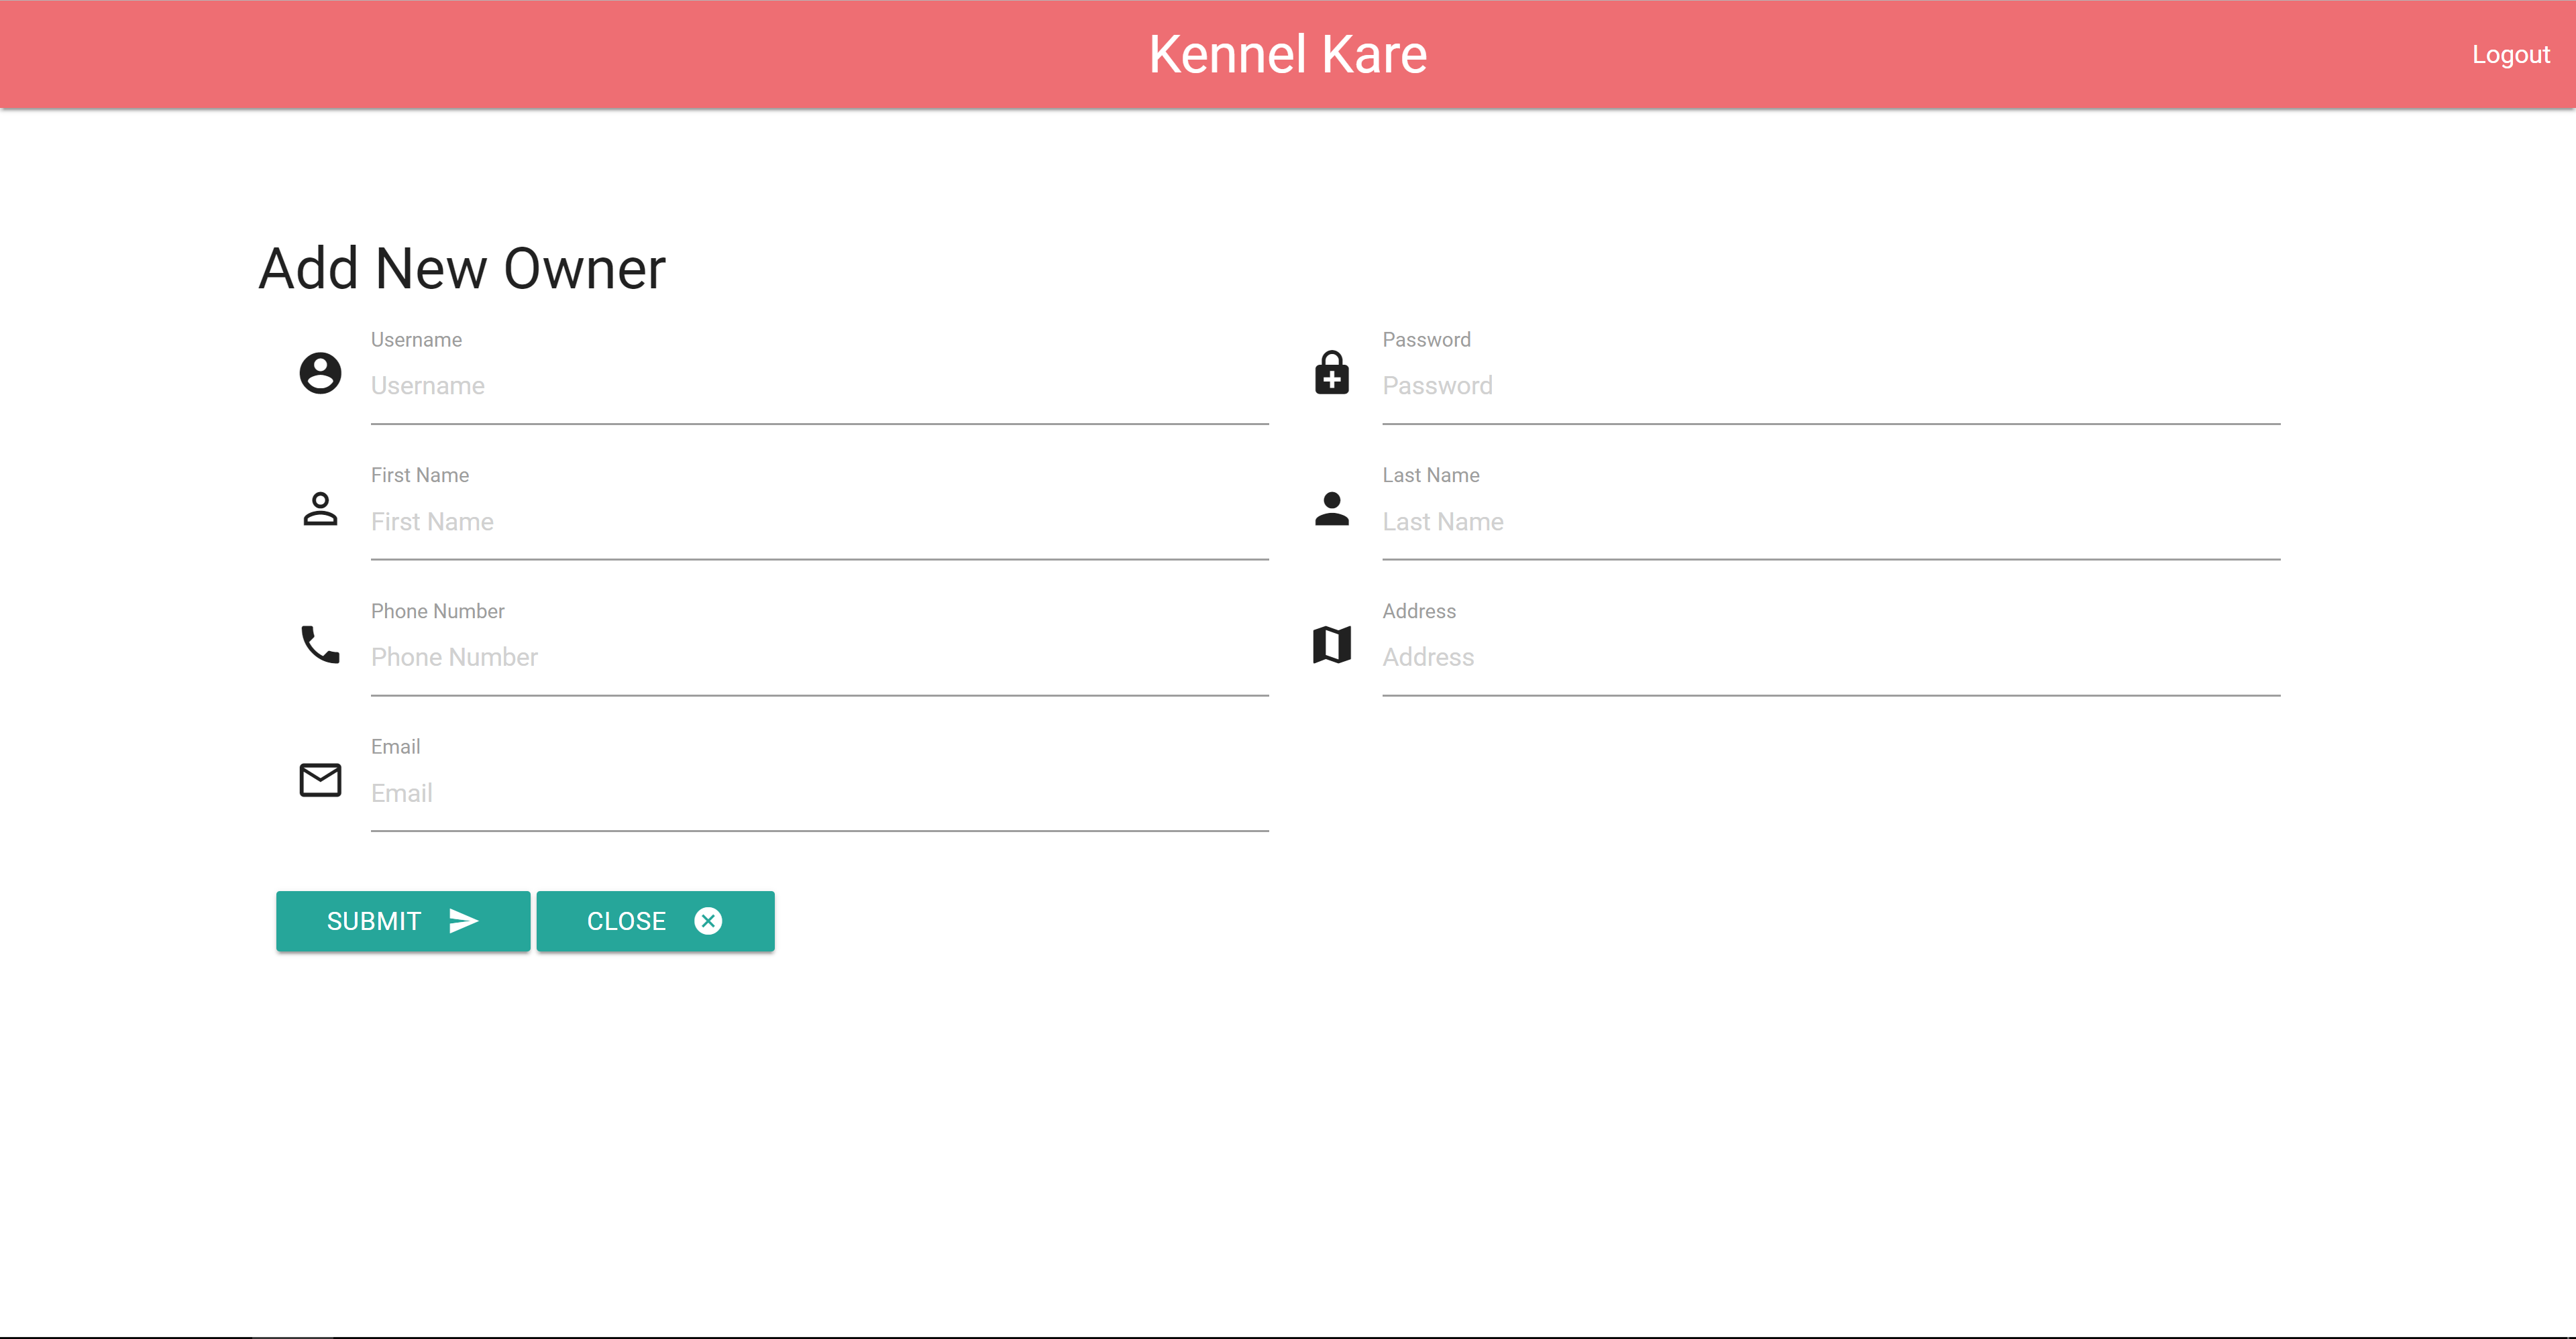Click the envelope icon beside Email
This screenshot has height=1339, width=2576.
(x=320, y=780)
